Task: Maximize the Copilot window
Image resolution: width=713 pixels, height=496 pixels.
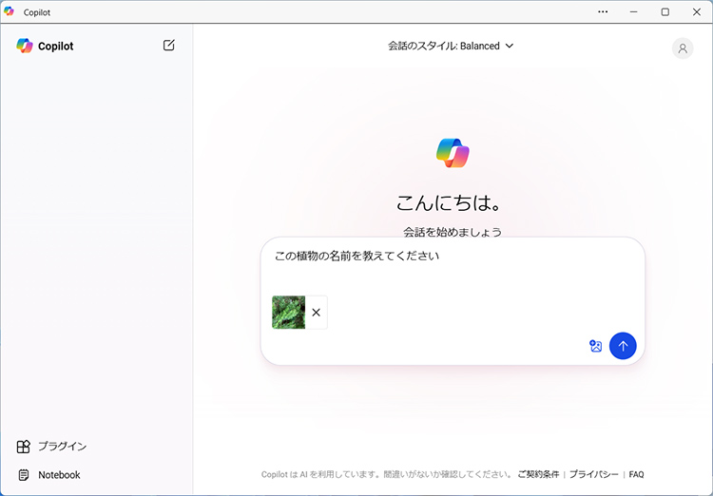Action: pos(665,11)
